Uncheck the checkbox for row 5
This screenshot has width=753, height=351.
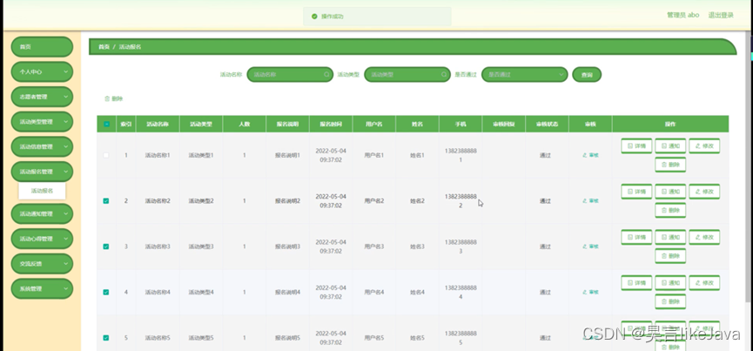tap(106, 338)
